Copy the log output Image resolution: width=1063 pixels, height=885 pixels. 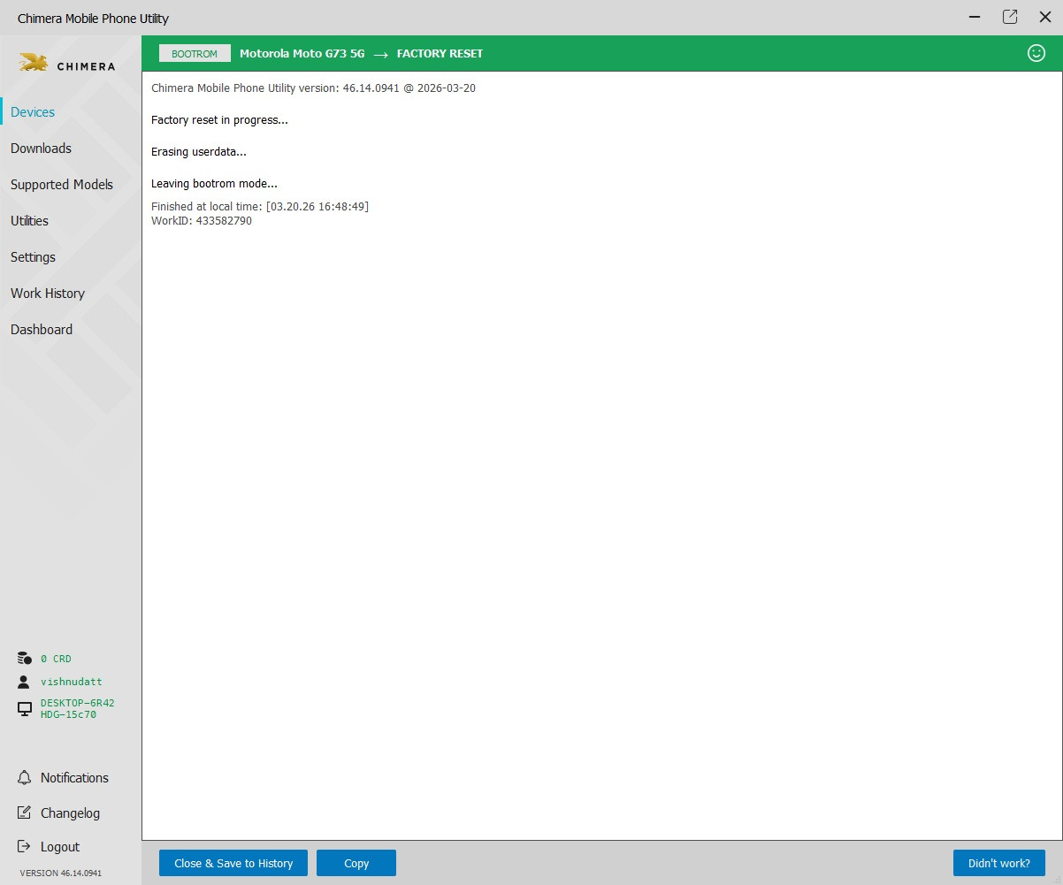[356, 863]
